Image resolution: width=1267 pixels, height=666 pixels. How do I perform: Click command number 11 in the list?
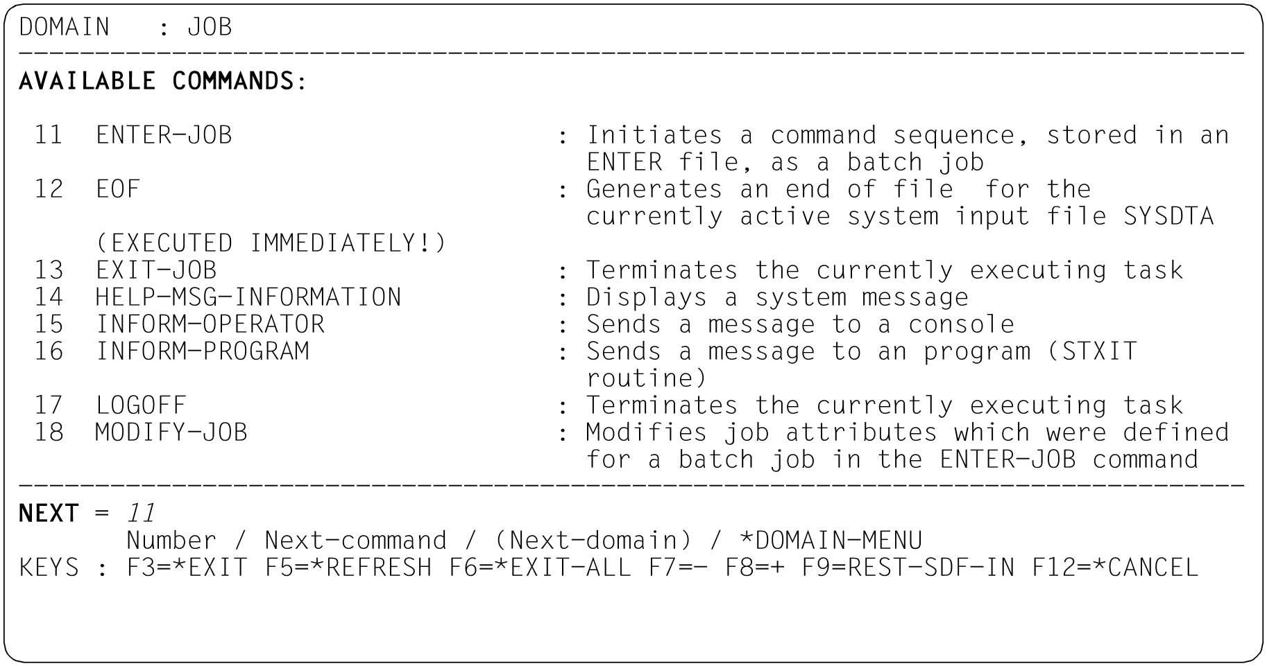(49, 135)
